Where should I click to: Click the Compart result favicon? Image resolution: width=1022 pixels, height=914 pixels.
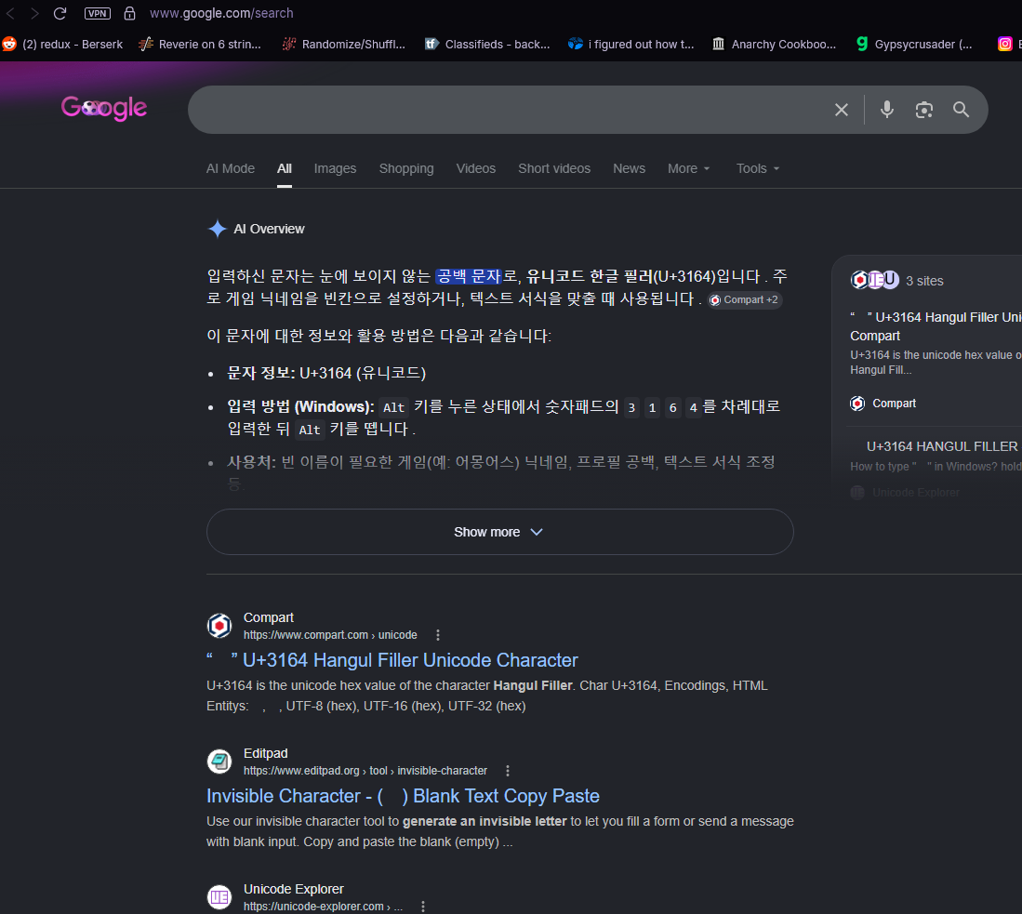tap(219, 626)
